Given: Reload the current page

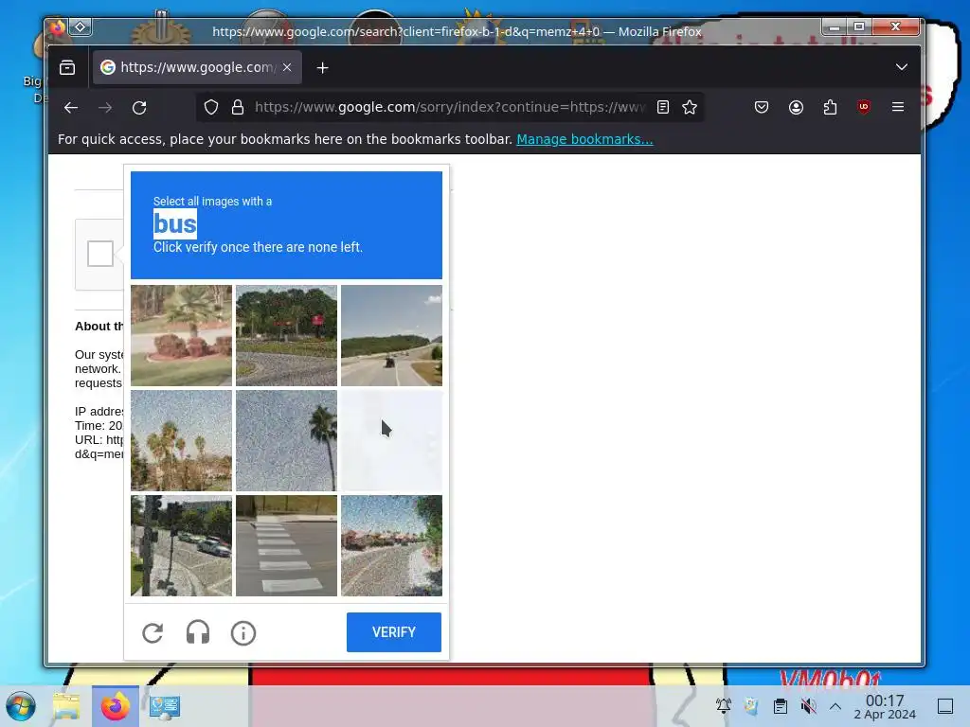Looking at the screenshot, I should pos(139,108).
